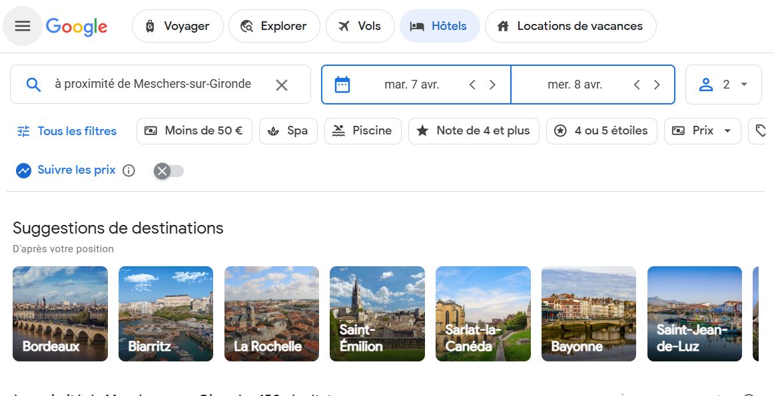The height and width of the screenshot is (396, 774).
Task: Toggle the Piscine filter chip
Action: (362, 131)
